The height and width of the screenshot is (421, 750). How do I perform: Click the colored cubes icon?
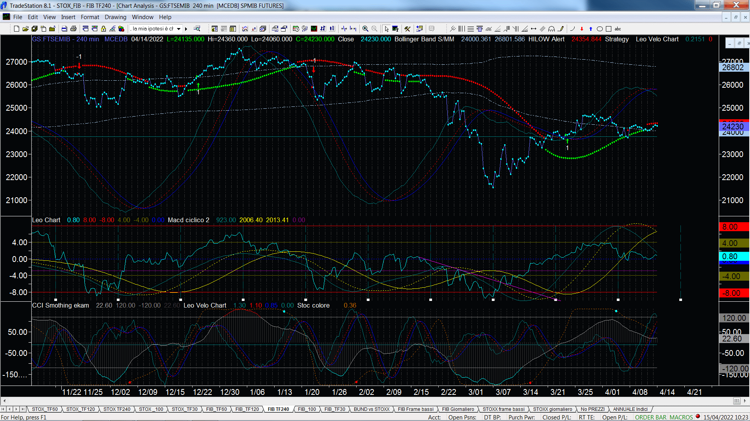tap(121, 28)
